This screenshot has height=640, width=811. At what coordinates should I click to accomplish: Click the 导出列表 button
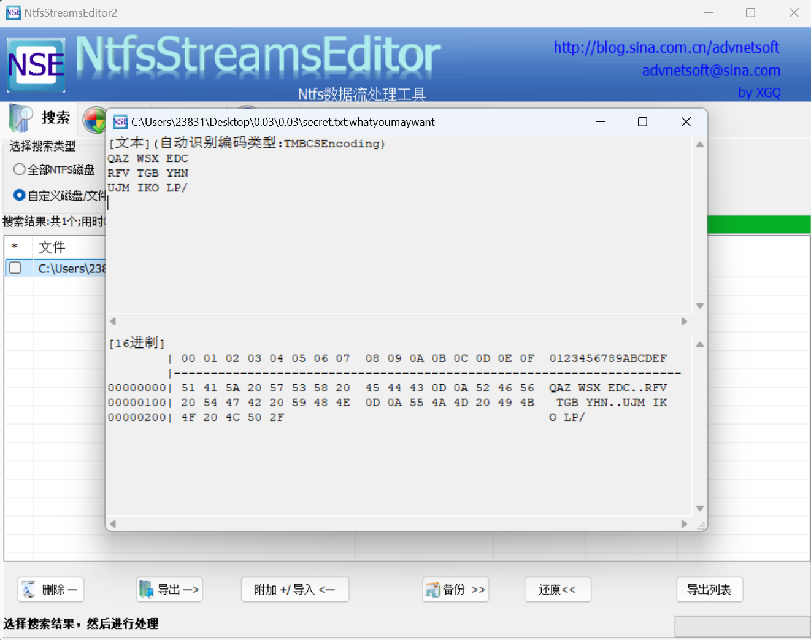(x=710, y=590)
